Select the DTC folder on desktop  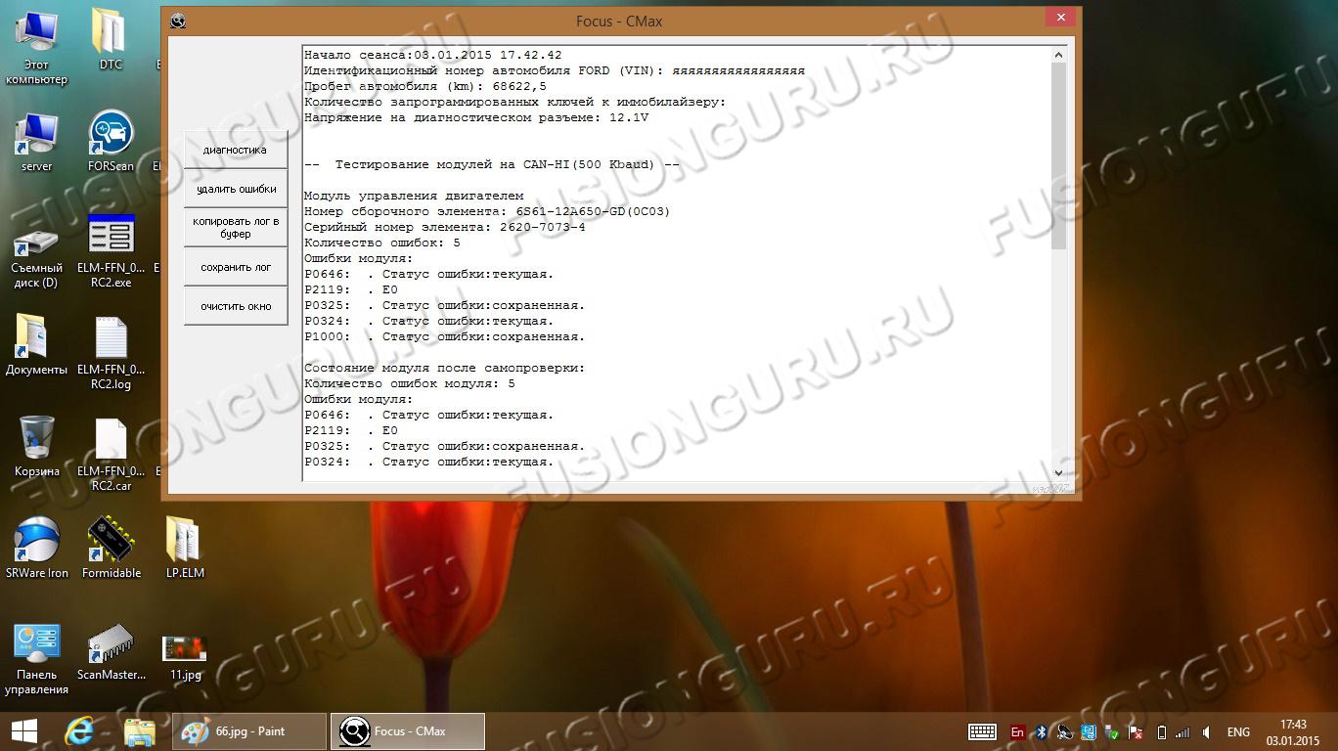[111, 39]
